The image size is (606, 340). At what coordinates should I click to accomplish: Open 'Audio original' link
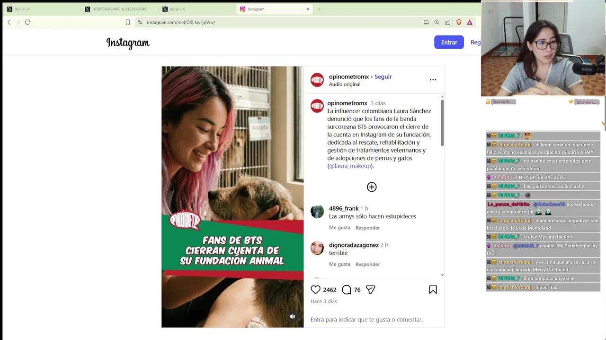(345, 84)
